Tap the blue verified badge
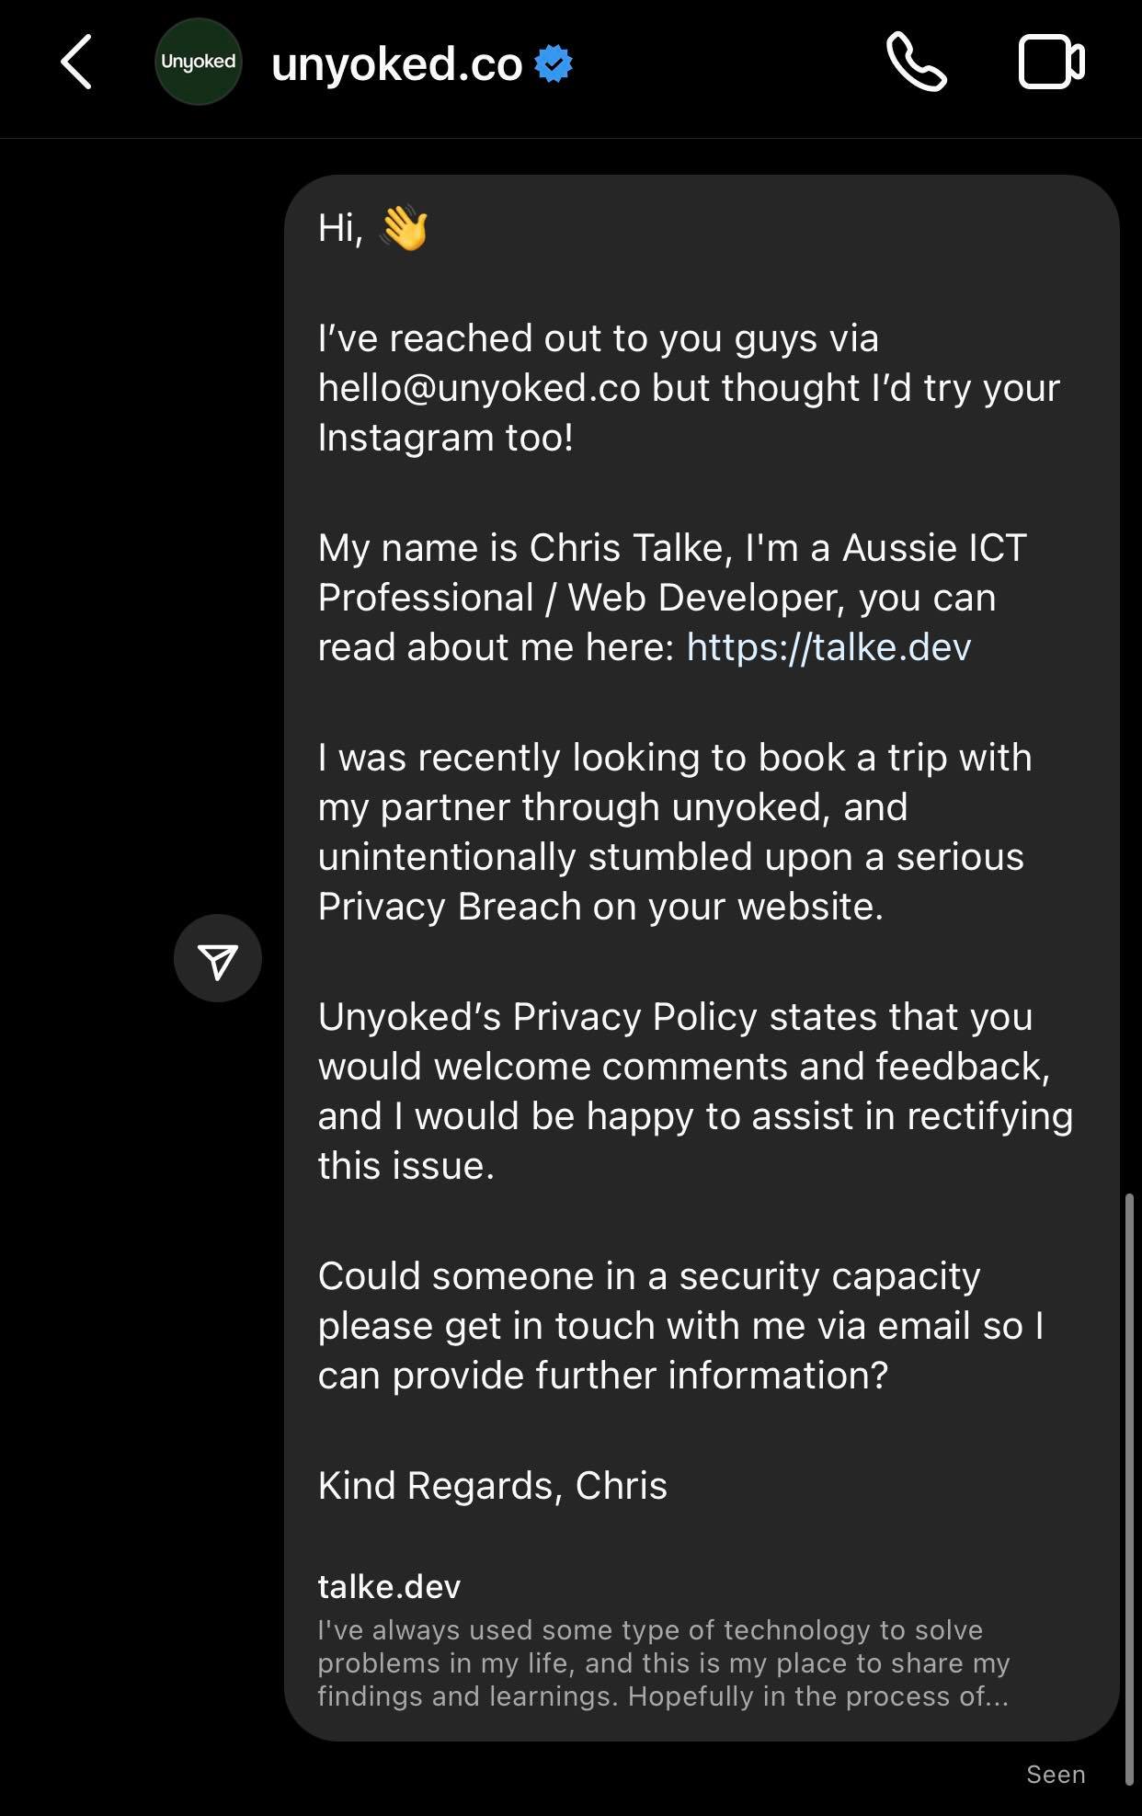This screenshot has width=1142, height=1816. pos(554,64)
